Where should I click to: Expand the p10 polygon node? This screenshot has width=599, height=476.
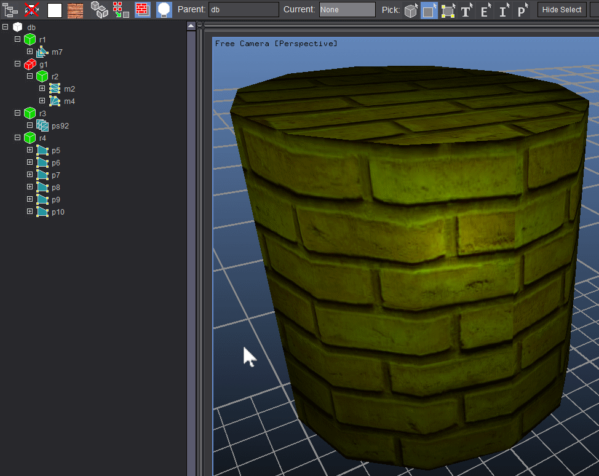pos(30,211)
